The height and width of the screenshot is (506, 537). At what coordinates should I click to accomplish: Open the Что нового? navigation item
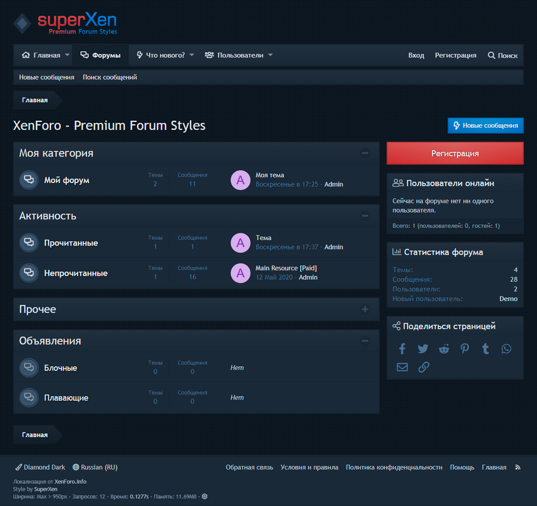(x=161, y=55)
